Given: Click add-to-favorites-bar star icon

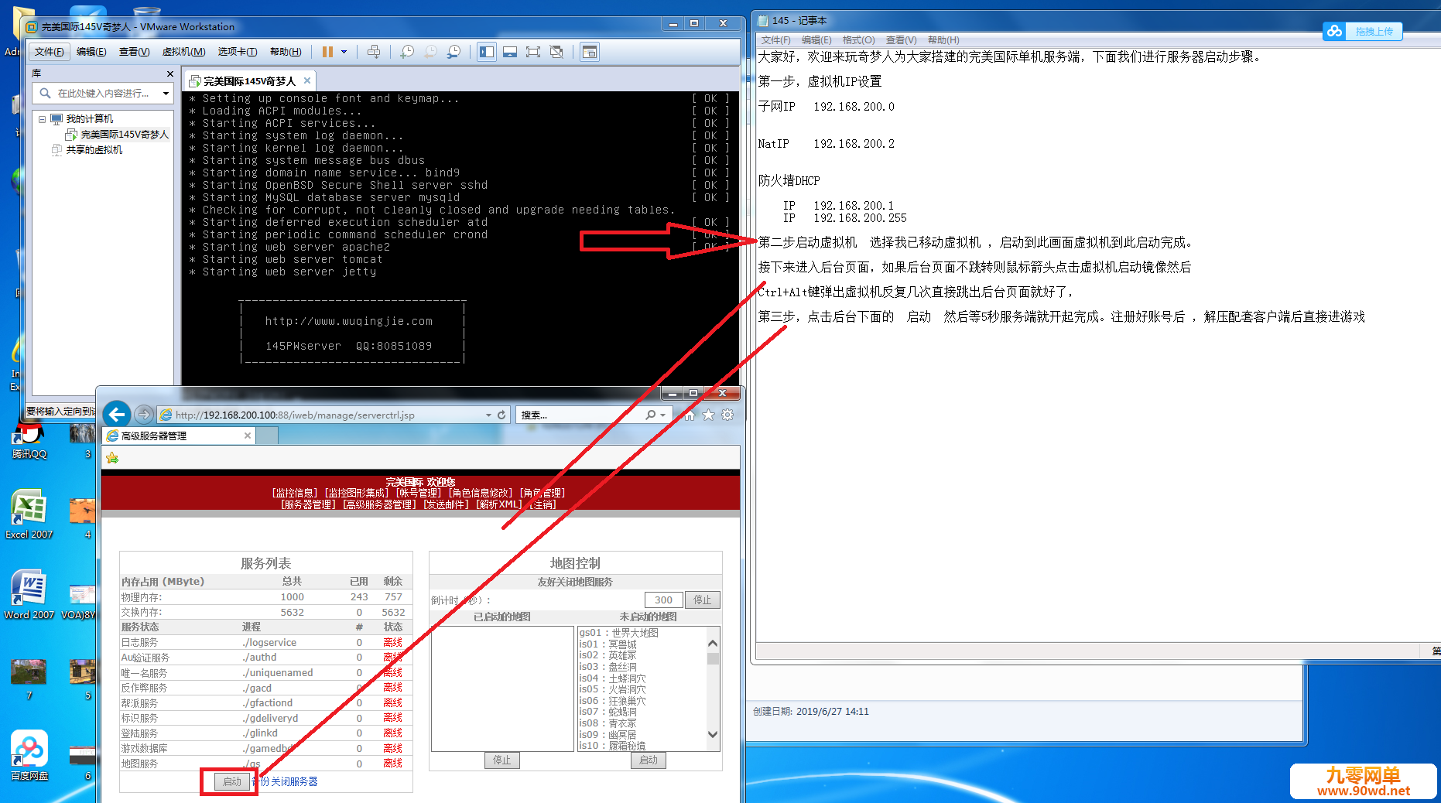Looking at the screenshot, I should pyautogui.click(x=112, y=458).
